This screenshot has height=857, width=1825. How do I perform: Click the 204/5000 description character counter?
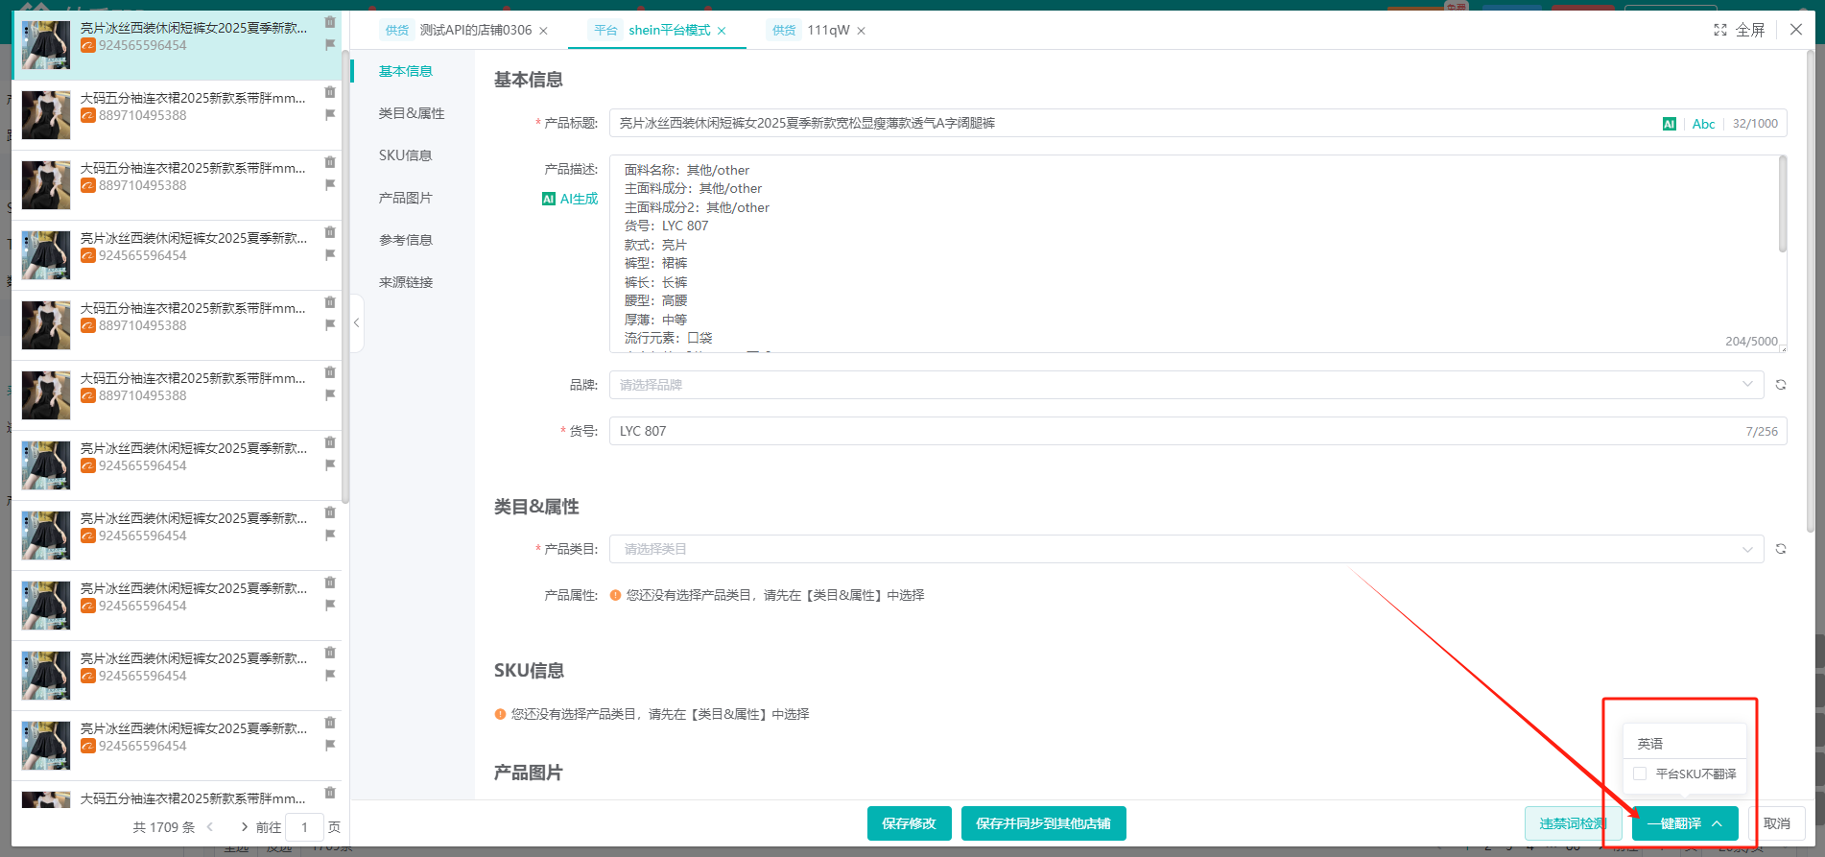(1751, 342)
